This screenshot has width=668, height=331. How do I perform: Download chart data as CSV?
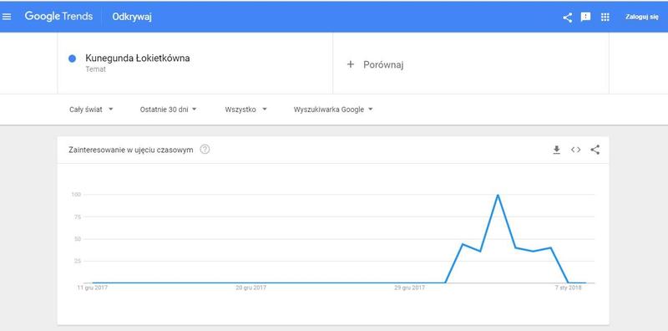[556, 150]
